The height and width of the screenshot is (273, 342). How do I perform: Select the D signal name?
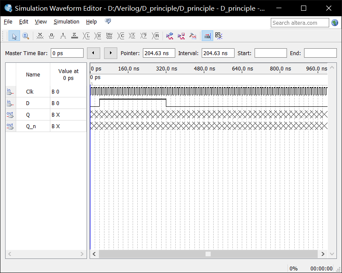(x=28, y=103)
